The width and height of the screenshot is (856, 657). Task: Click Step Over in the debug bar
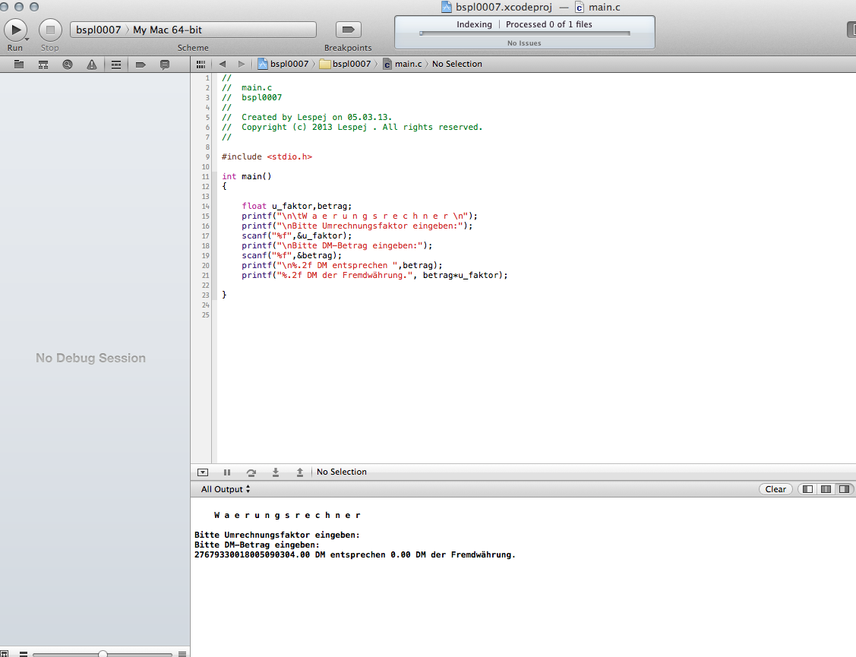point(251,472)
